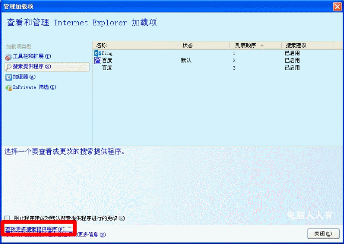
Task: Click list order value 3
Action: click(x=234, y=68)
